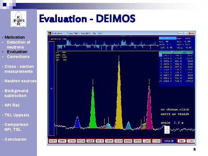Click the energy value 699.4
Image resolution: width=208 pixels, height=156 pixels.
point(178,75)
